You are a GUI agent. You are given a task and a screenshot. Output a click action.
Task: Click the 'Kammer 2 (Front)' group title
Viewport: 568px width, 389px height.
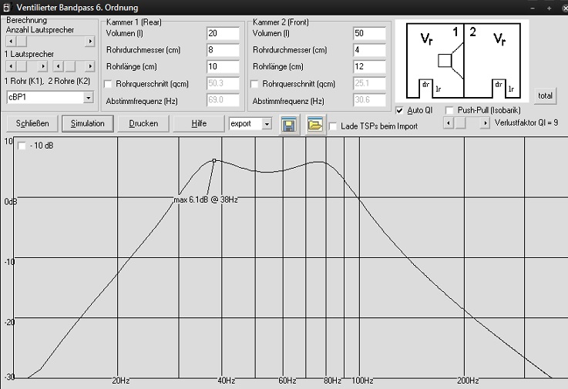(x=281, y=22)
